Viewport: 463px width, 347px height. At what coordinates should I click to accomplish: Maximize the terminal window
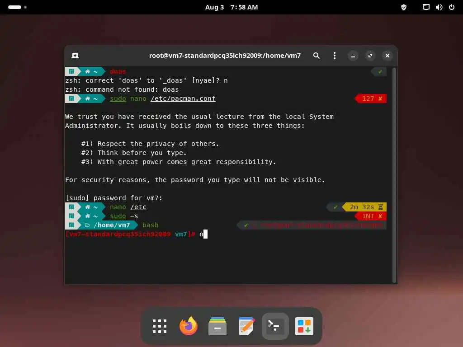pyautogui.click(x=370, y=56)
